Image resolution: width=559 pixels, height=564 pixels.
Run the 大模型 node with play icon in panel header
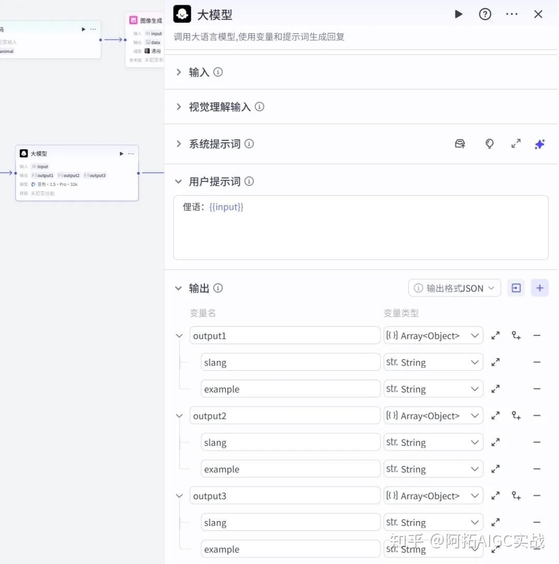(x=458, y=15)
